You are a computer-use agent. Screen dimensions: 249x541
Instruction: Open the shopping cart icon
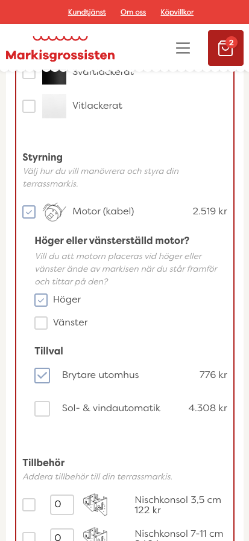tap(225, 48)
